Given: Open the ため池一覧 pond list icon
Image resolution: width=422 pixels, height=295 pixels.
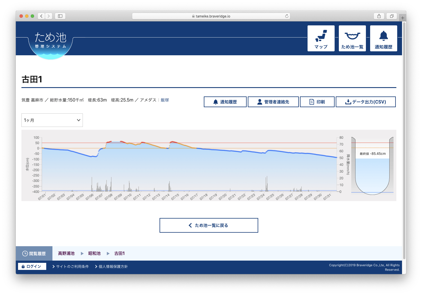Looking at the screenshot, I should point(352,38).
